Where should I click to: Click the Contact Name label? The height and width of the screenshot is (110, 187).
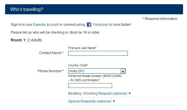(x=51, y=53)
